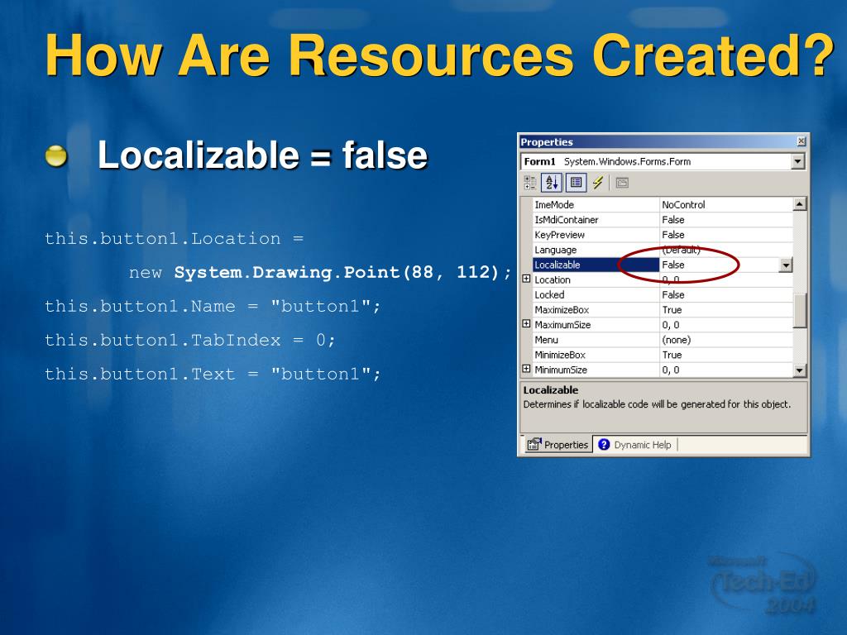The image size is (847, 635).
Task: Click the (none) value of Menu
Action: pyautogui.click(x=677, y=340)
